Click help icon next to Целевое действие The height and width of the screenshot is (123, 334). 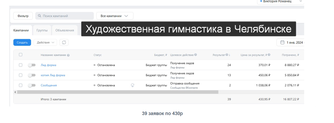tap(195, 55)
